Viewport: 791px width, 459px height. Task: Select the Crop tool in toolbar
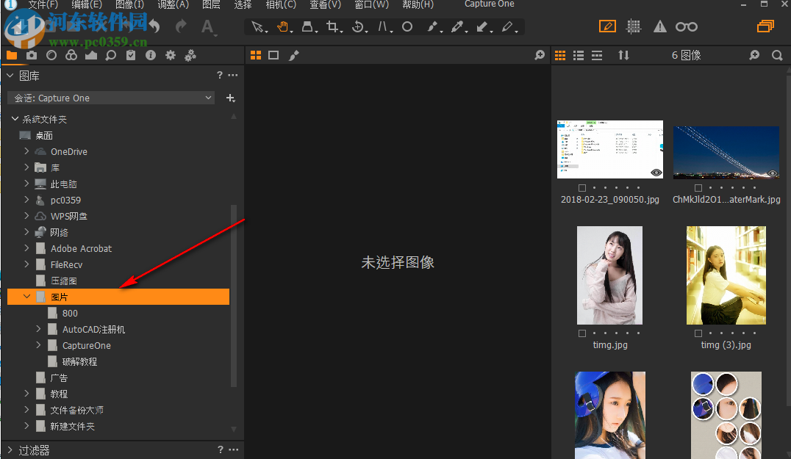click(x=332, y=26)
